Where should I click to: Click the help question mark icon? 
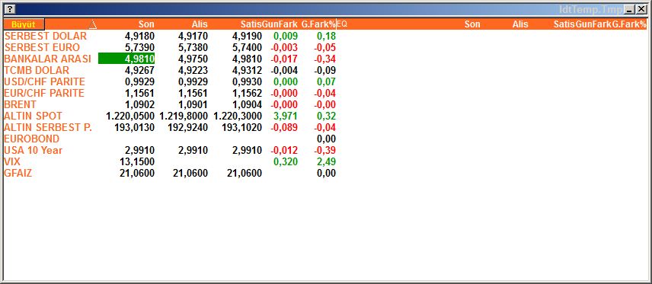11,9
